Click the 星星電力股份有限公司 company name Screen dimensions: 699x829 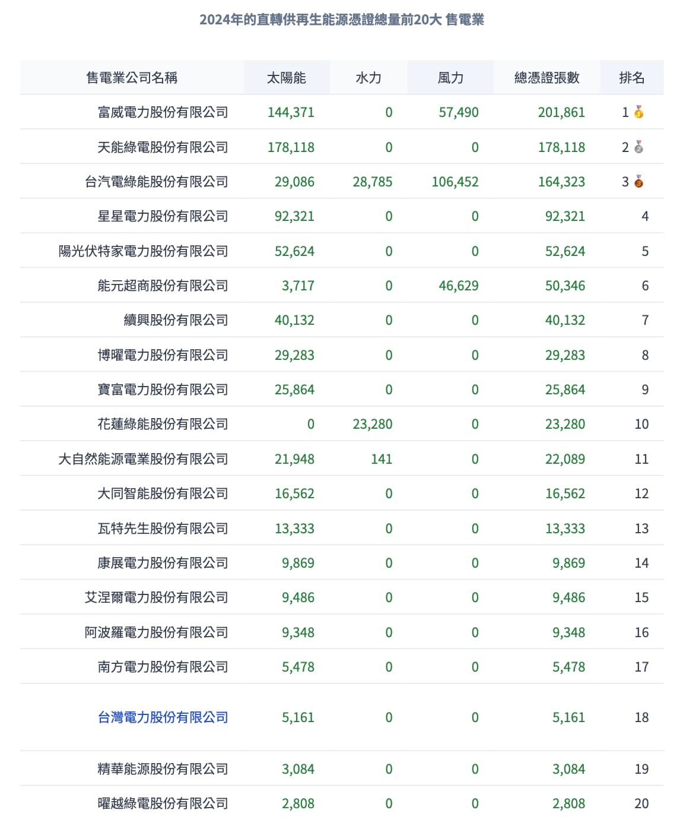pos(163,216)
